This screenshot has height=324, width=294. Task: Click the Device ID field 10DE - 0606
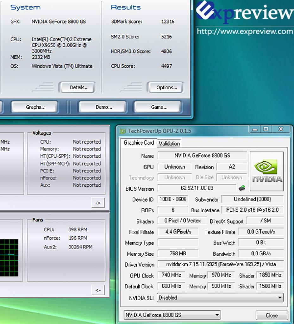pyautogui.click(x=173, y=199)
